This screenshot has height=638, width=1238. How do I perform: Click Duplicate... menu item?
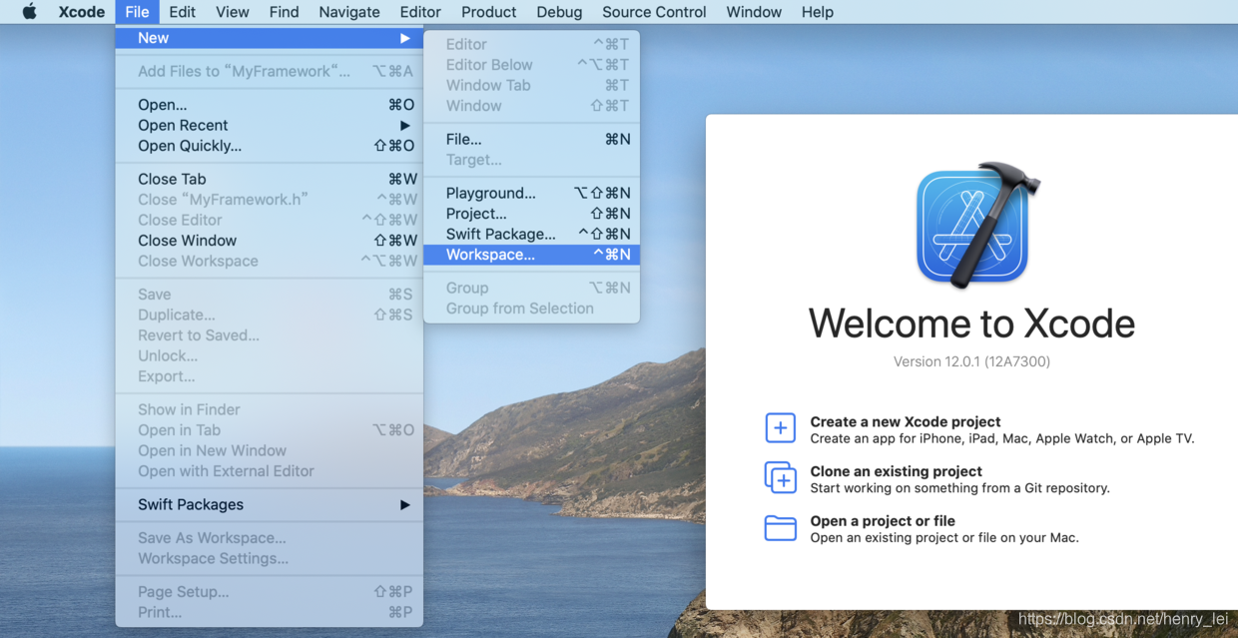(x=269, y=315)
